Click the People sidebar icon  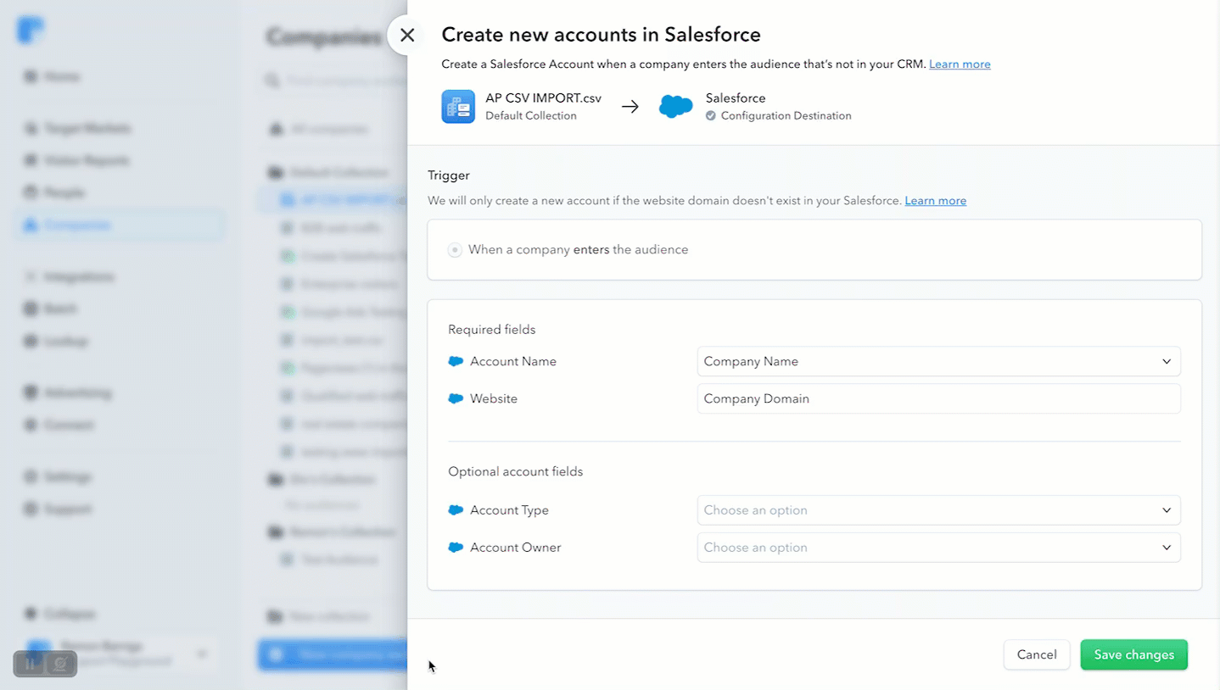[x=31, y=192]
